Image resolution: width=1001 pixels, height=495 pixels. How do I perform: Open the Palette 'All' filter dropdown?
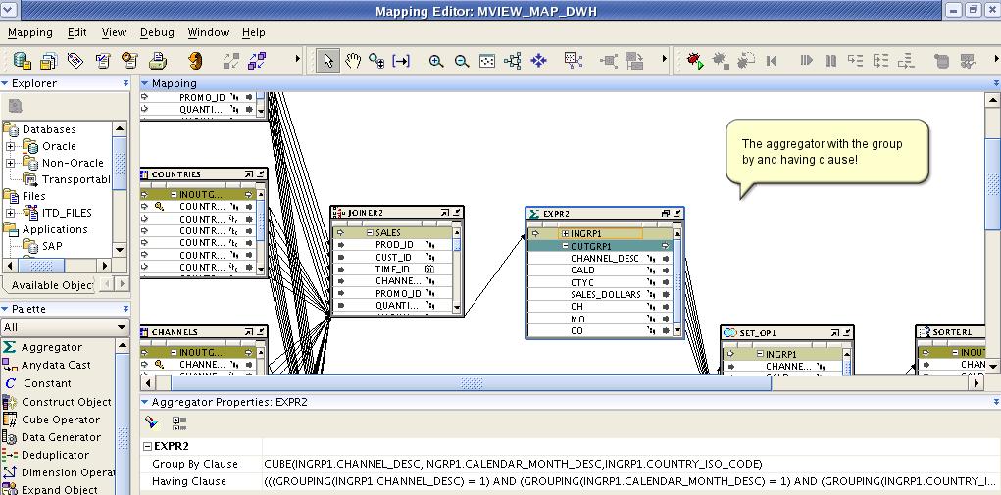123,327
